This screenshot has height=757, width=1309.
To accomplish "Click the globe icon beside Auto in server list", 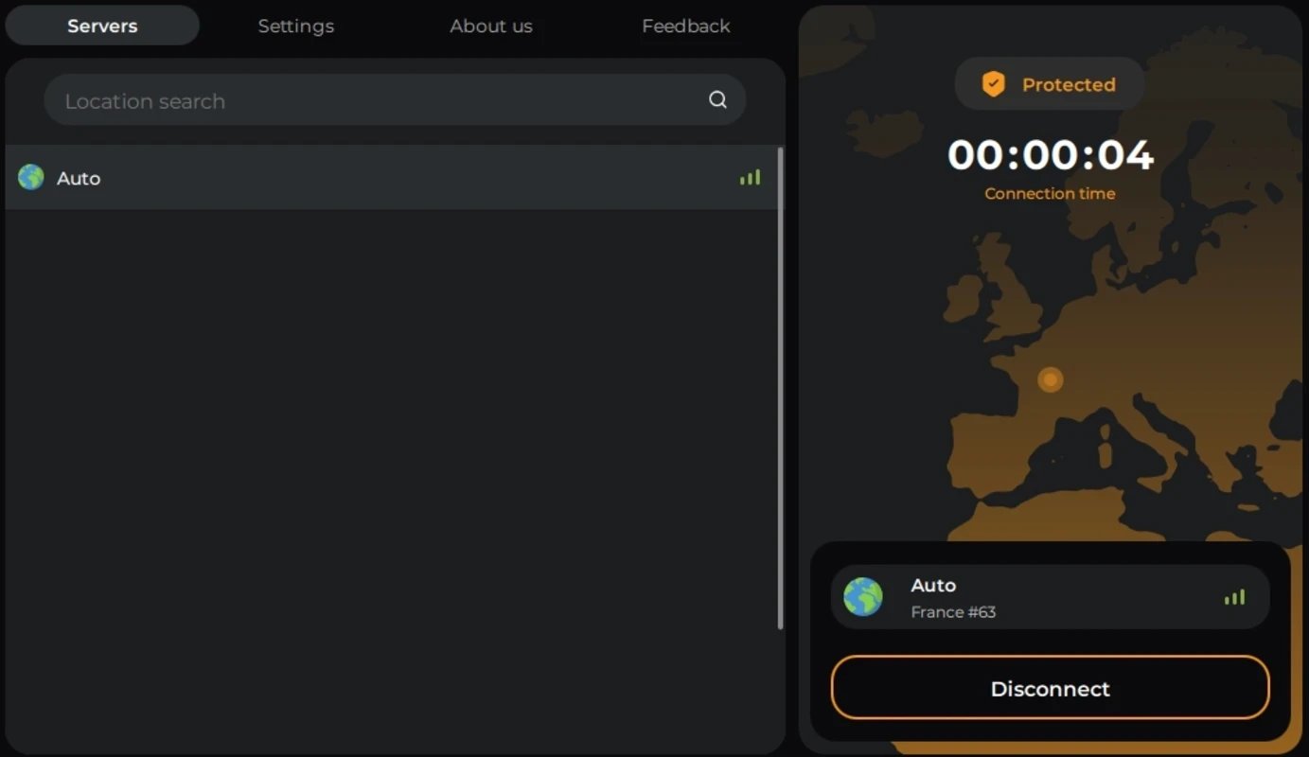I will point(31,177).
